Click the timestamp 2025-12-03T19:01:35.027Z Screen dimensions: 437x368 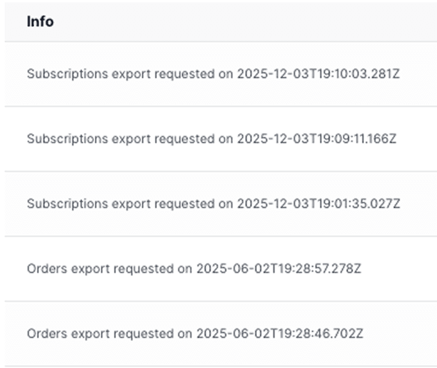pos(318,204)
